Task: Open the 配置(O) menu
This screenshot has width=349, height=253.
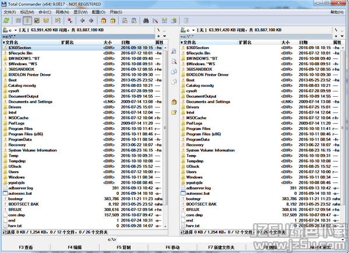Action: pos(98,12)
